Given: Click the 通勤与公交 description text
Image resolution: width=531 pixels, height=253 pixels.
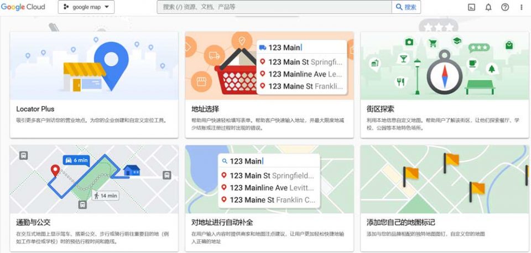Looking at the screenshot, I should pos(92,237).
